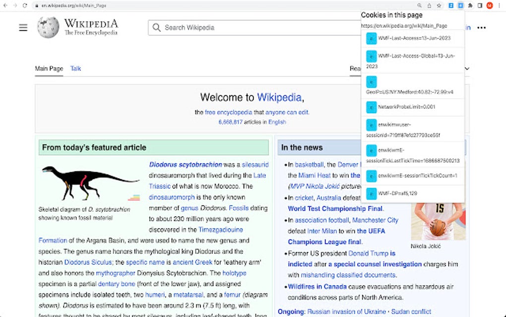Open the English language link
This screenshot has width=506, height=317.
(x=277, y=122)
